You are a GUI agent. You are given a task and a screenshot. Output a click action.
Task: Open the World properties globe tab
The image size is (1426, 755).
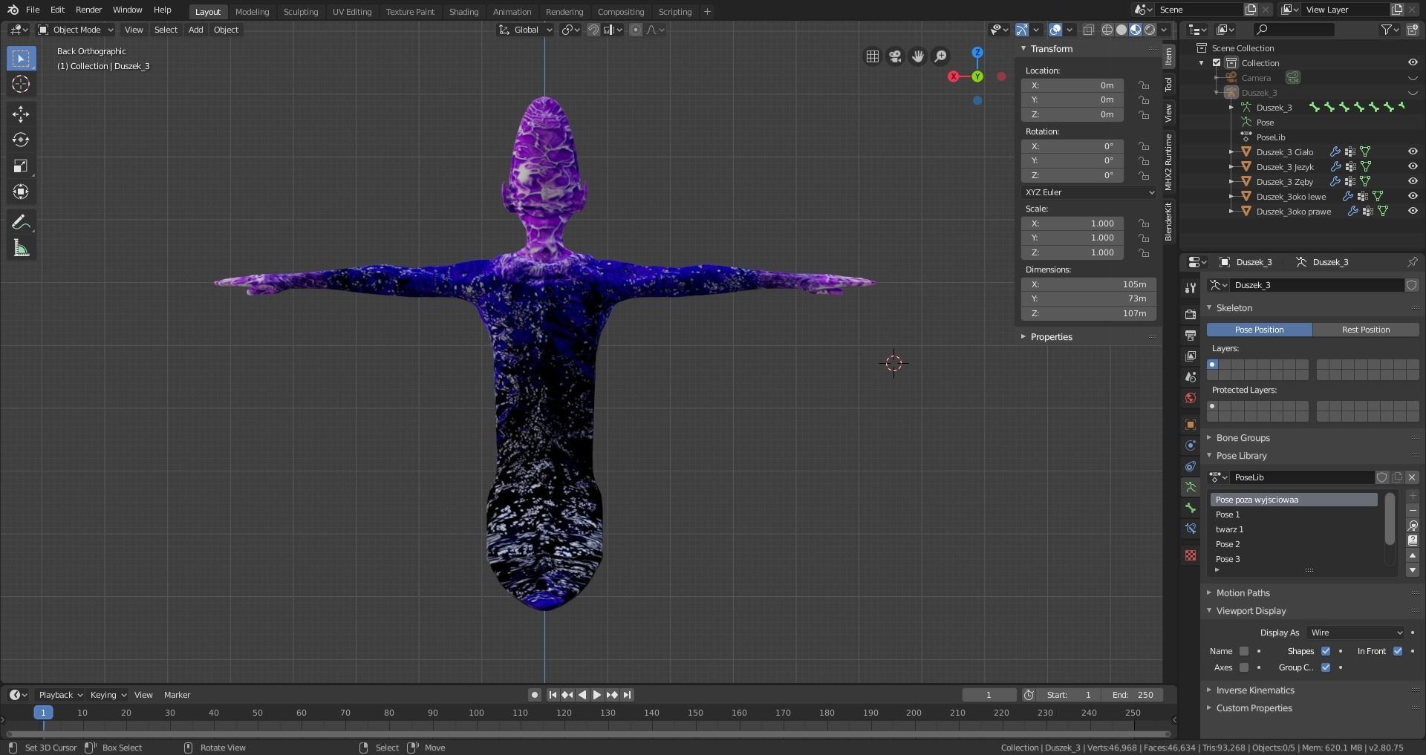tap(1191, 398)
